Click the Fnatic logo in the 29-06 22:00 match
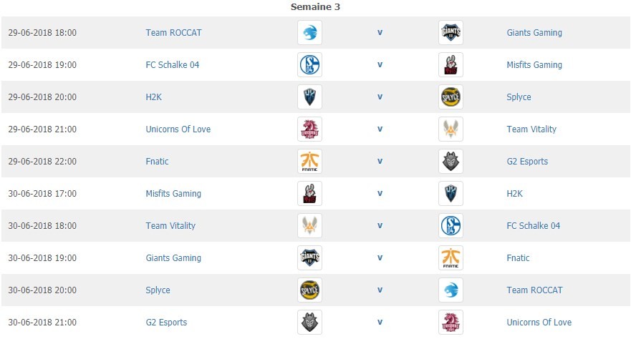Screen dimensions: 631x339 (x=309, y=161)
